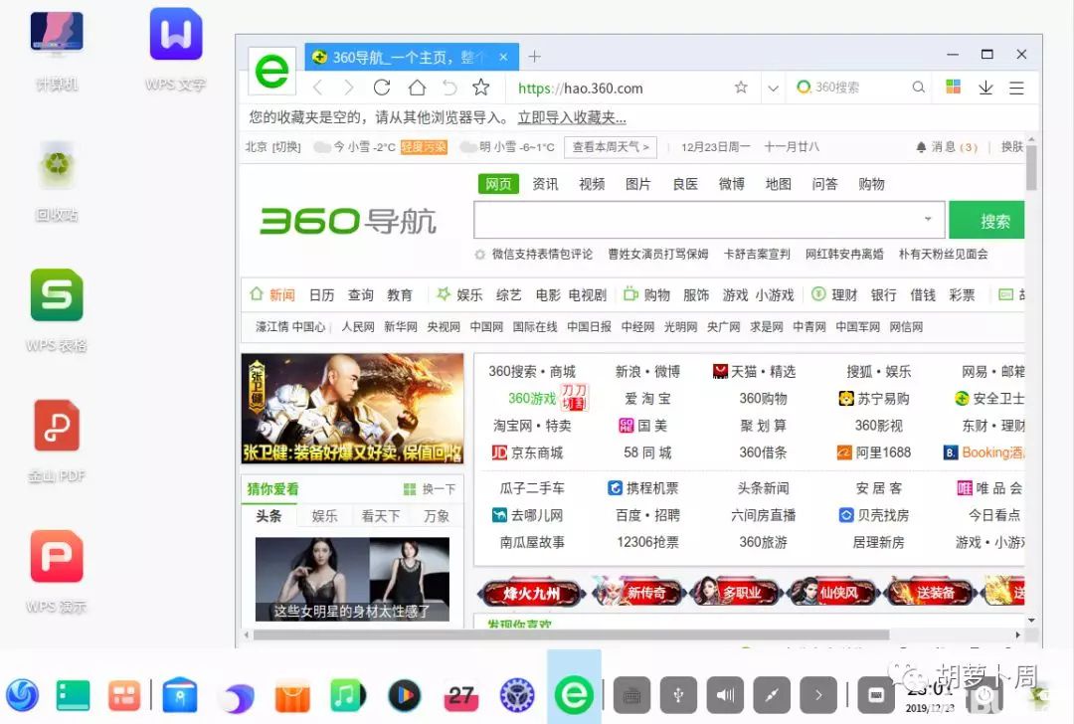
Task: Switch to 娱乐 tab in 猜你爱看
Action: [x=324, y=516]
